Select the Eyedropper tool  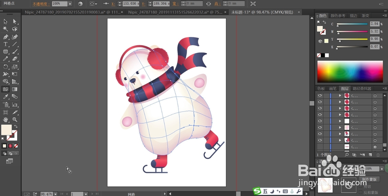click(5, 96)
